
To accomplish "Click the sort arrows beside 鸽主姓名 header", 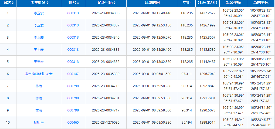I will [47, 3].
